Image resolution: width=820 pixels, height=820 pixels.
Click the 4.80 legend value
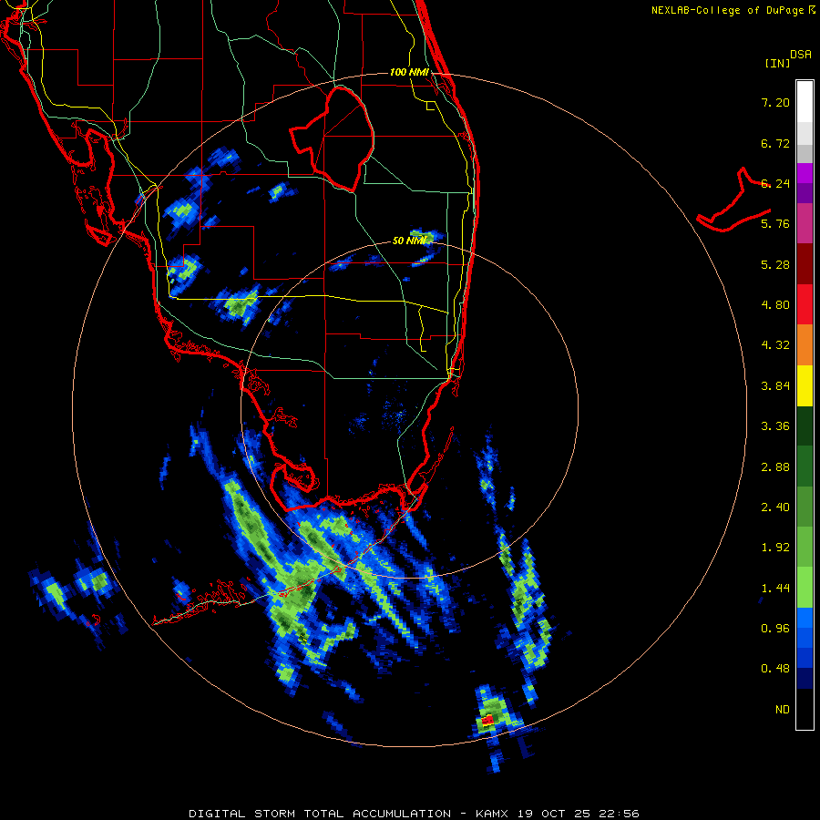(x=775, y=305)
